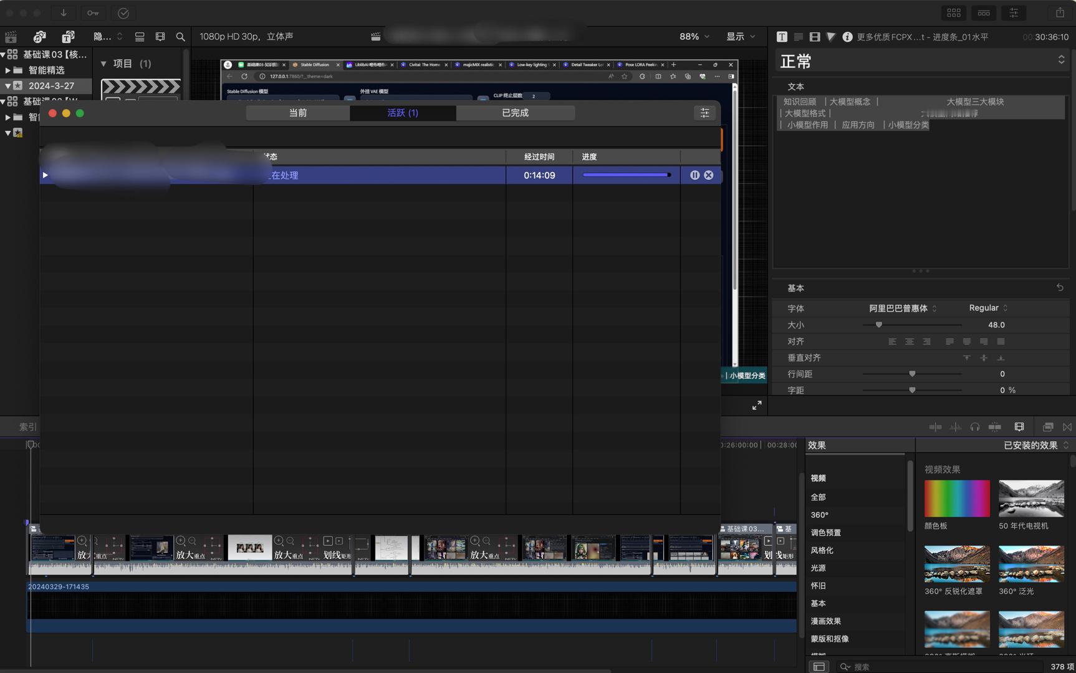Show the libraries sidebar clapper icon
Image resolution: width=1076 pixels, height=673 pixels.
11,37
